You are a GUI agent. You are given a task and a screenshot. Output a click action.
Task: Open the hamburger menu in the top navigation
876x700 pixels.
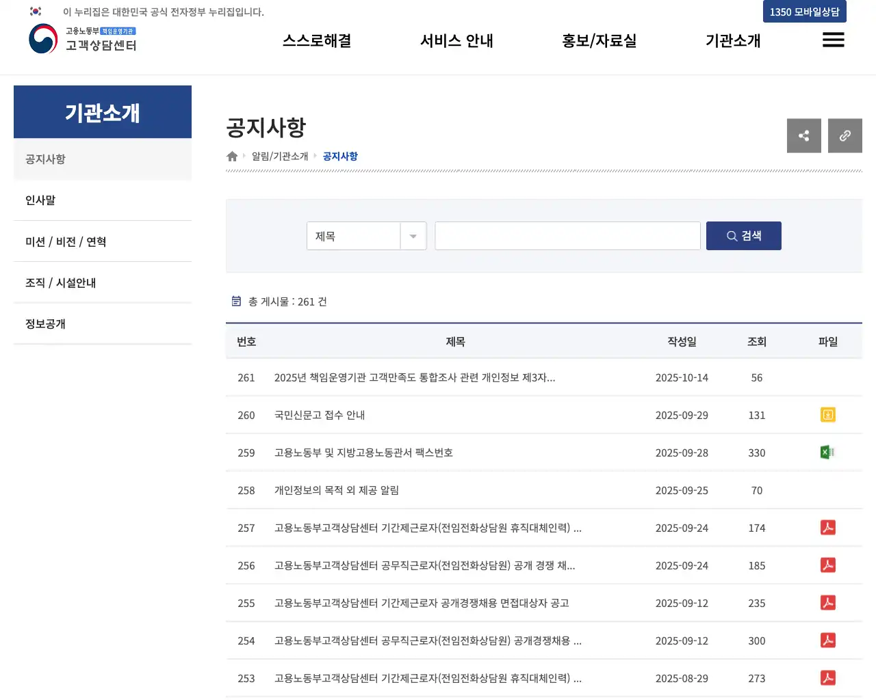pyautogui.click(x=833, y=40)
